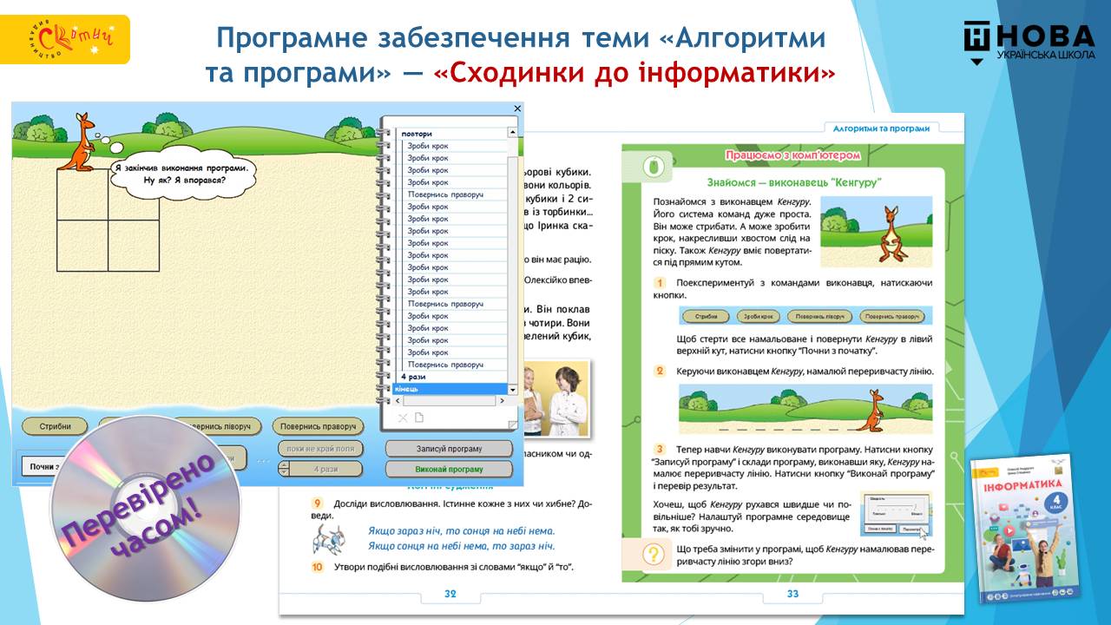Viewport: 1111px width, 625px height.
Task: Click step number 2 on page 33
Action: (x=660, y=371)
